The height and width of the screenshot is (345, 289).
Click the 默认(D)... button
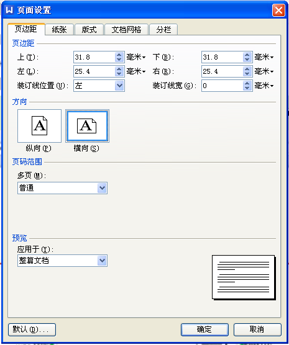point(32,329)
